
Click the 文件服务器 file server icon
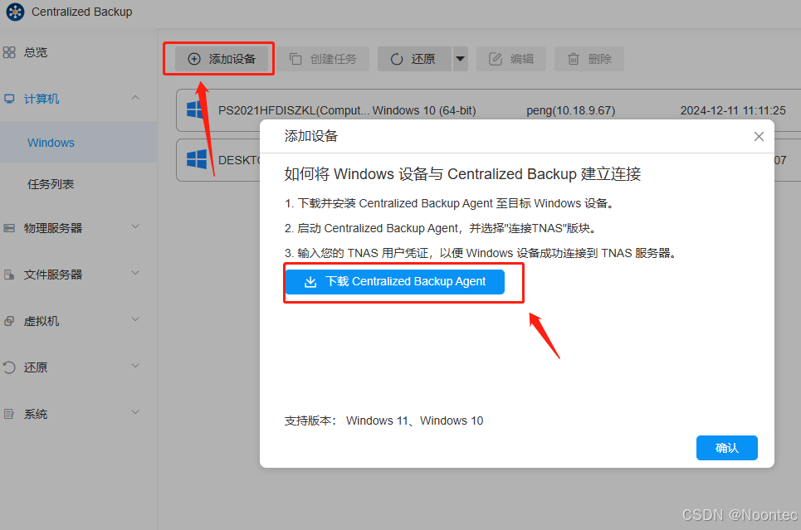pos(9,275)
